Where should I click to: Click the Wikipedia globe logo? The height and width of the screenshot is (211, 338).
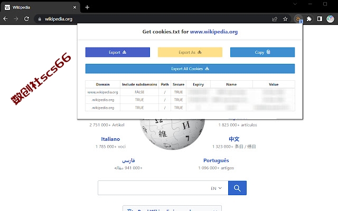(173, 133)
